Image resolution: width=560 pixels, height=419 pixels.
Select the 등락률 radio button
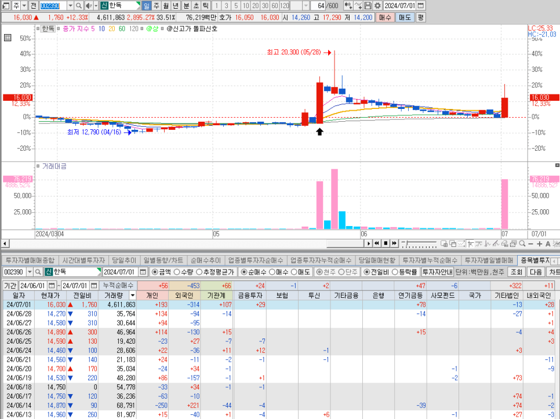(395, 272)
